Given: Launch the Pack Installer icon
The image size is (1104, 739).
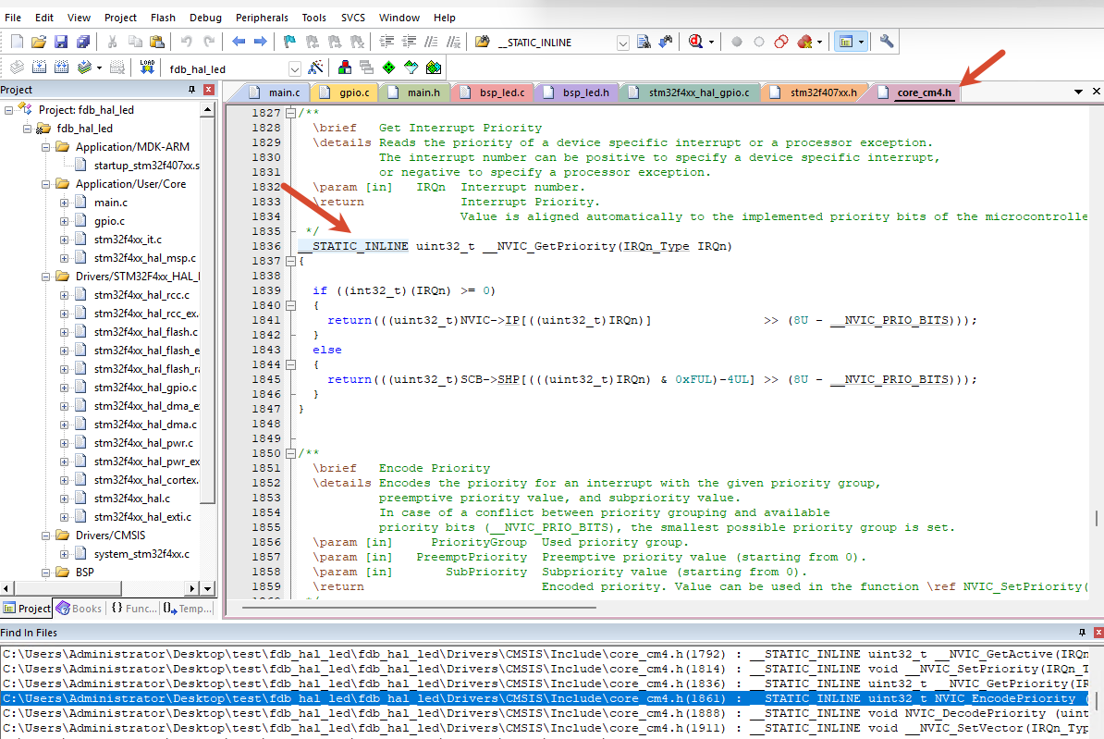Looking at the screenshot, I should click(x=434, y=68).
